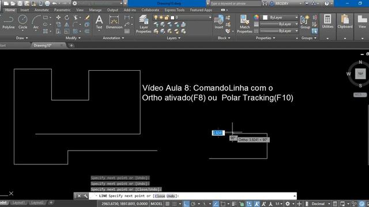The height and width of the screenshot is (207, 369).
Task: Click the Undo option in command line
Action: 171,195
